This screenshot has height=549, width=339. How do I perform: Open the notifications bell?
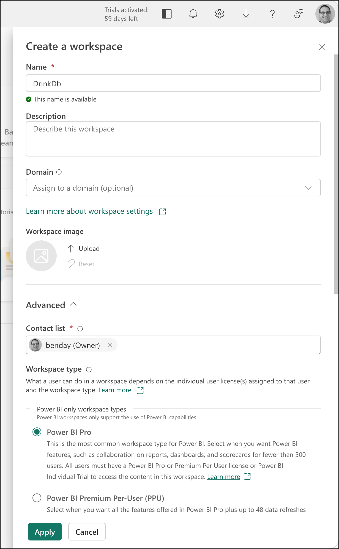[x=193, y=14]
